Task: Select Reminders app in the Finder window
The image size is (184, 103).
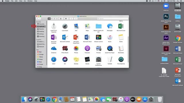Action: point(121,49)
